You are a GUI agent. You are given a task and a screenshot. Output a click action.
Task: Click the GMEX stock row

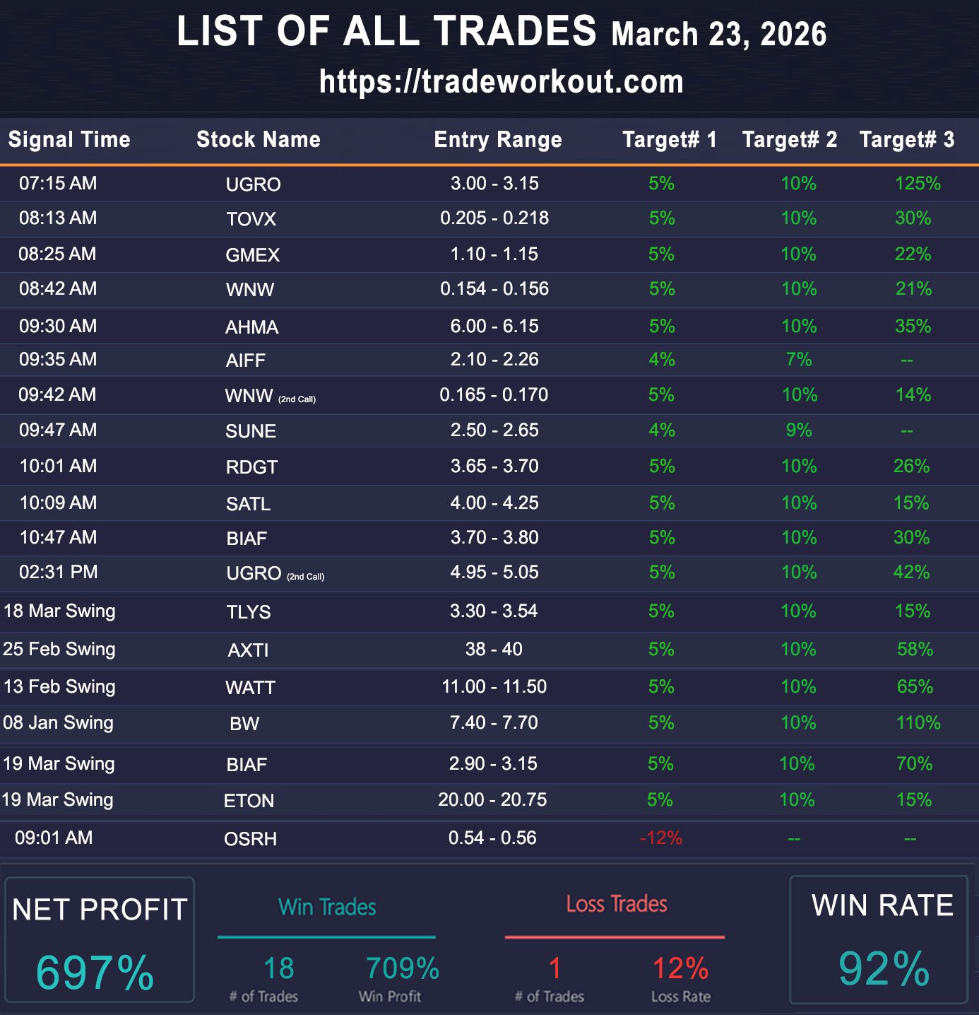252,255
